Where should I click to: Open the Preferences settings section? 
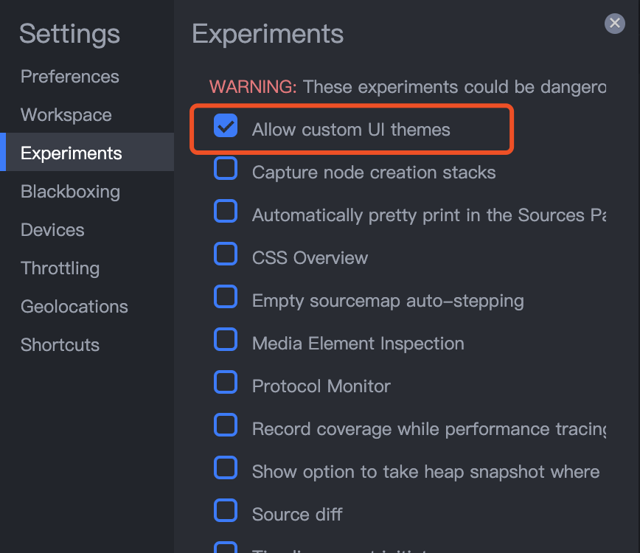click(69, 76)
